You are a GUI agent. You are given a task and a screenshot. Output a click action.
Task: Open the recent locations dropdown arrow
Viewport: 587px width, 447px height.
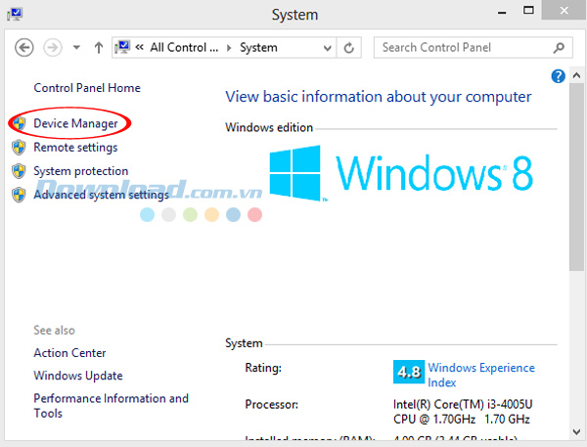point(76,48)
